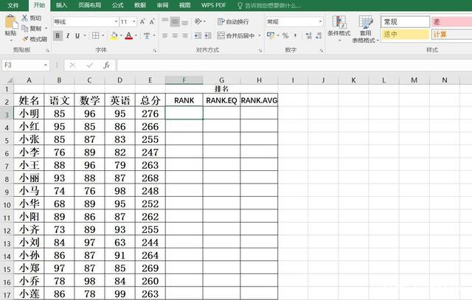This screenshot has height=300, width=472.
Task: Apply percent style (%)
Action: tap(285, 35)
